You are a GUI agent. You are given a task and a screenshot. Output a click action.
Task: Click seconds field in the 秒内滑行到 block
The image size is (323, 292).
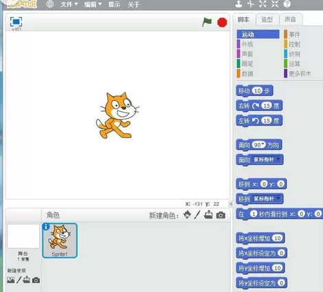(x=254, y=214)
